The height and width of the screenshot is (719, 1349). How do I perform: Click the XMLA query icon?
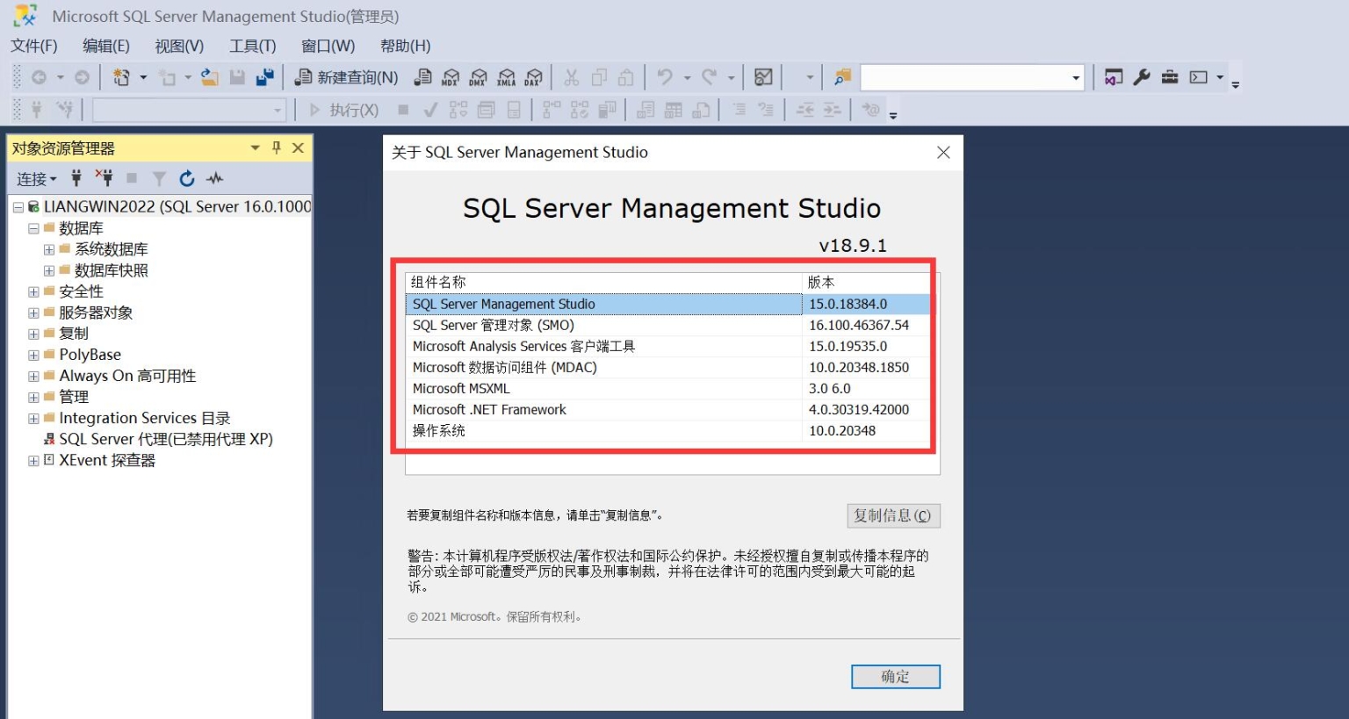(507, 77)
